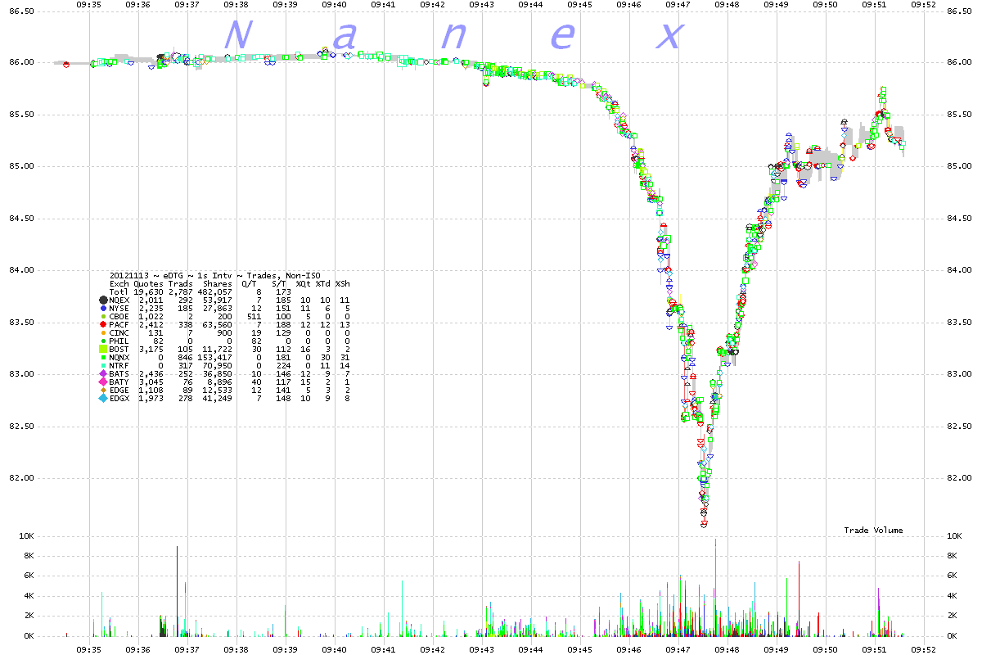The height and width of the screenshot is (655, 982).
Task: Click the Quotes column header in legend
Action: tap(149, 283)
